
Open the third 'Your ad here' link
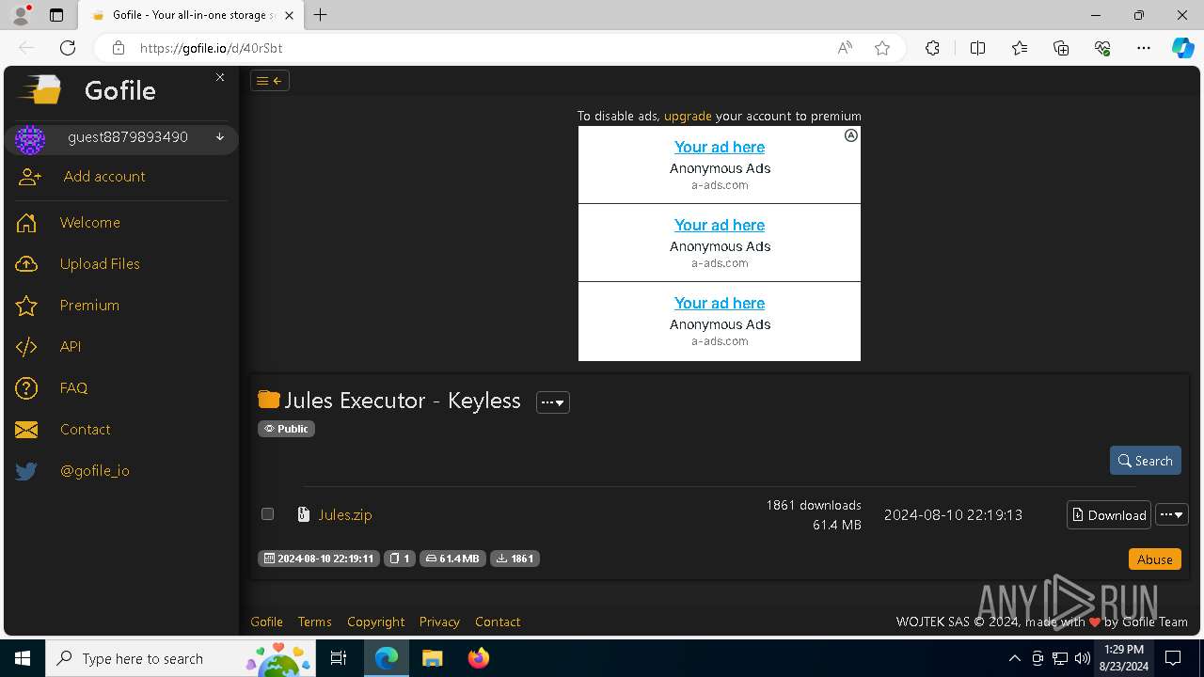pos(720,304)
